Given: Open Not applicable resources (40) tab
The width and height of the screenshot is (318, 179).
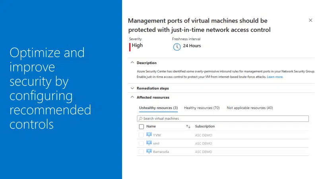Looking at the screenshot, I should click(250, 108).
